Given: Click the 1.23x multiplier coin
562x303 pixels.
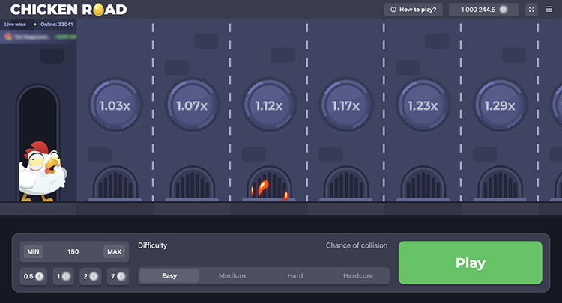Looking at the screenshot, I should (x=423, y=106).
